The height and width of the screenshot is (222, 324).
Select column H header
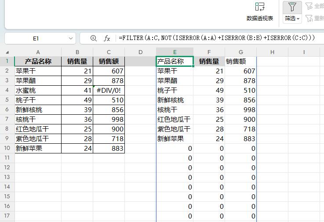(x=272, y=52)
